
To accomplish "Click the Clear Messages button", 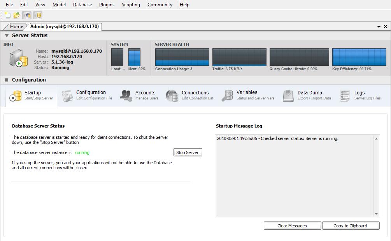I will [292, 226].
